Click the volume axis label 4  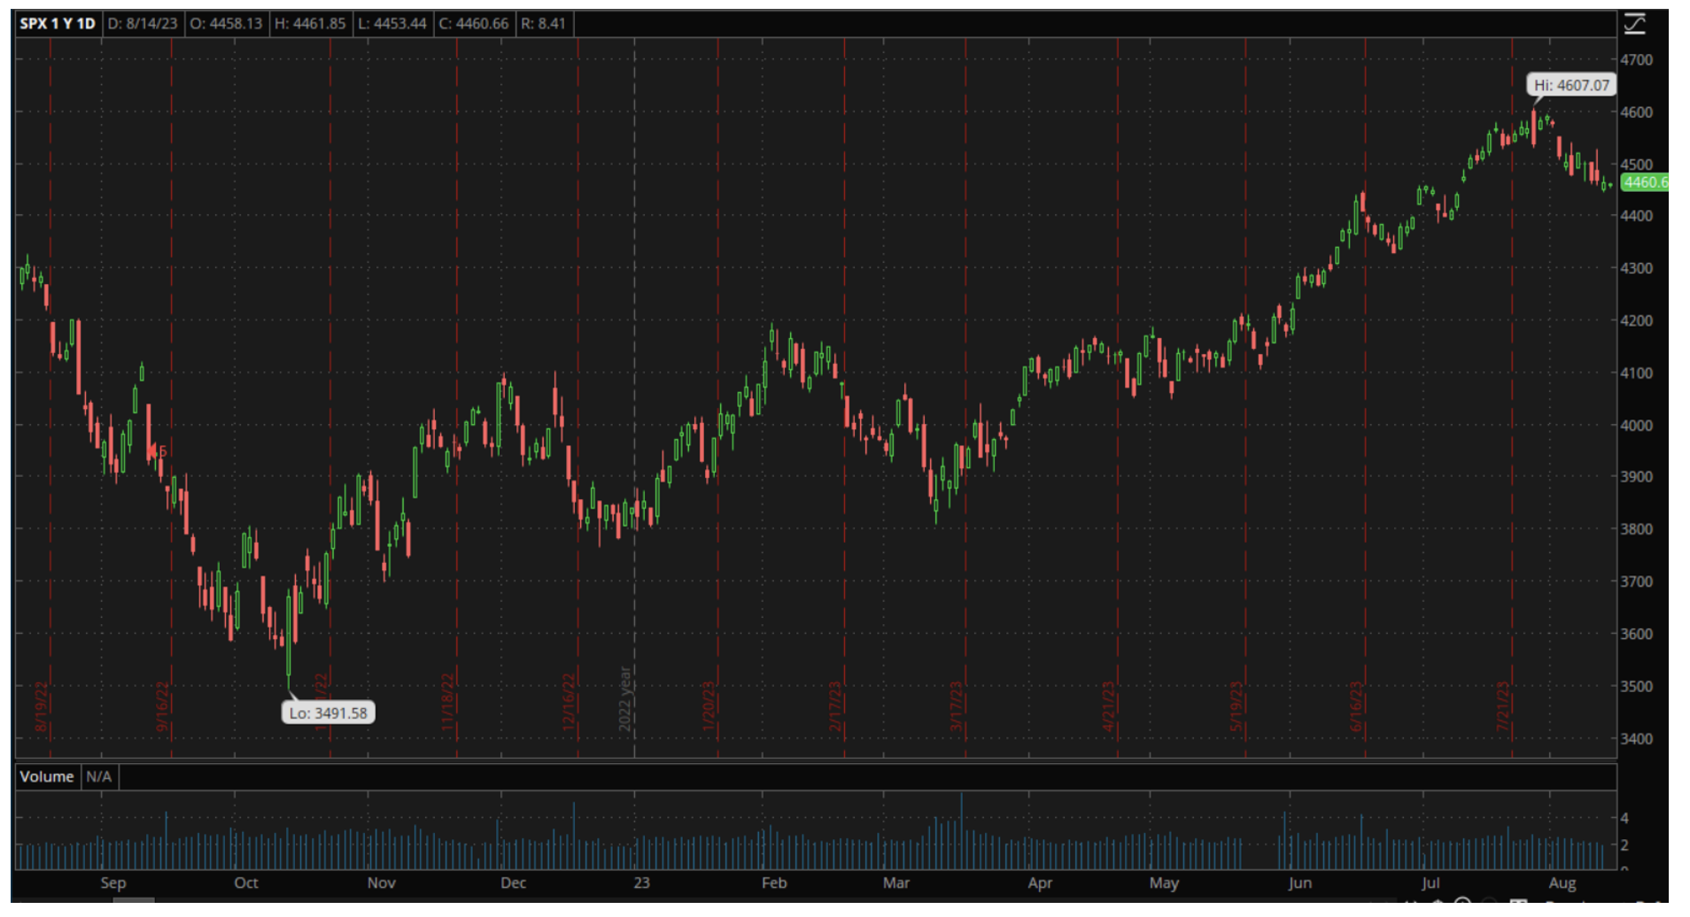click(x=1624, y=818)
